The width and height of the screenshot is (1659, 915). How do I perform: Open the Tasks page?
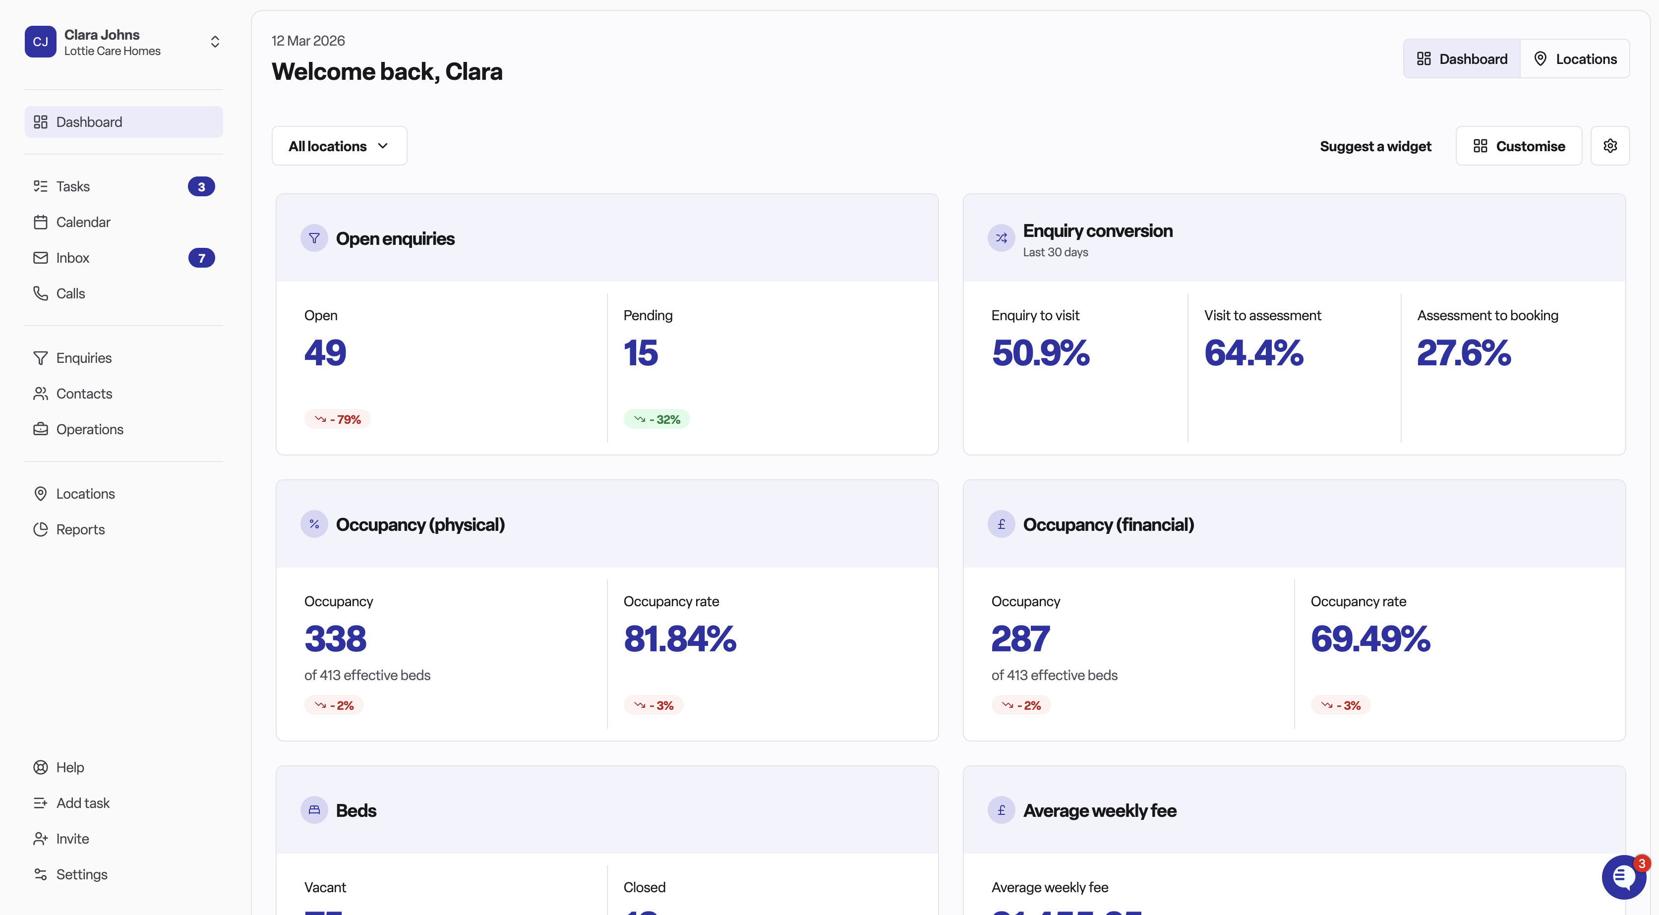pyautogui.click(x=123, y=187)
